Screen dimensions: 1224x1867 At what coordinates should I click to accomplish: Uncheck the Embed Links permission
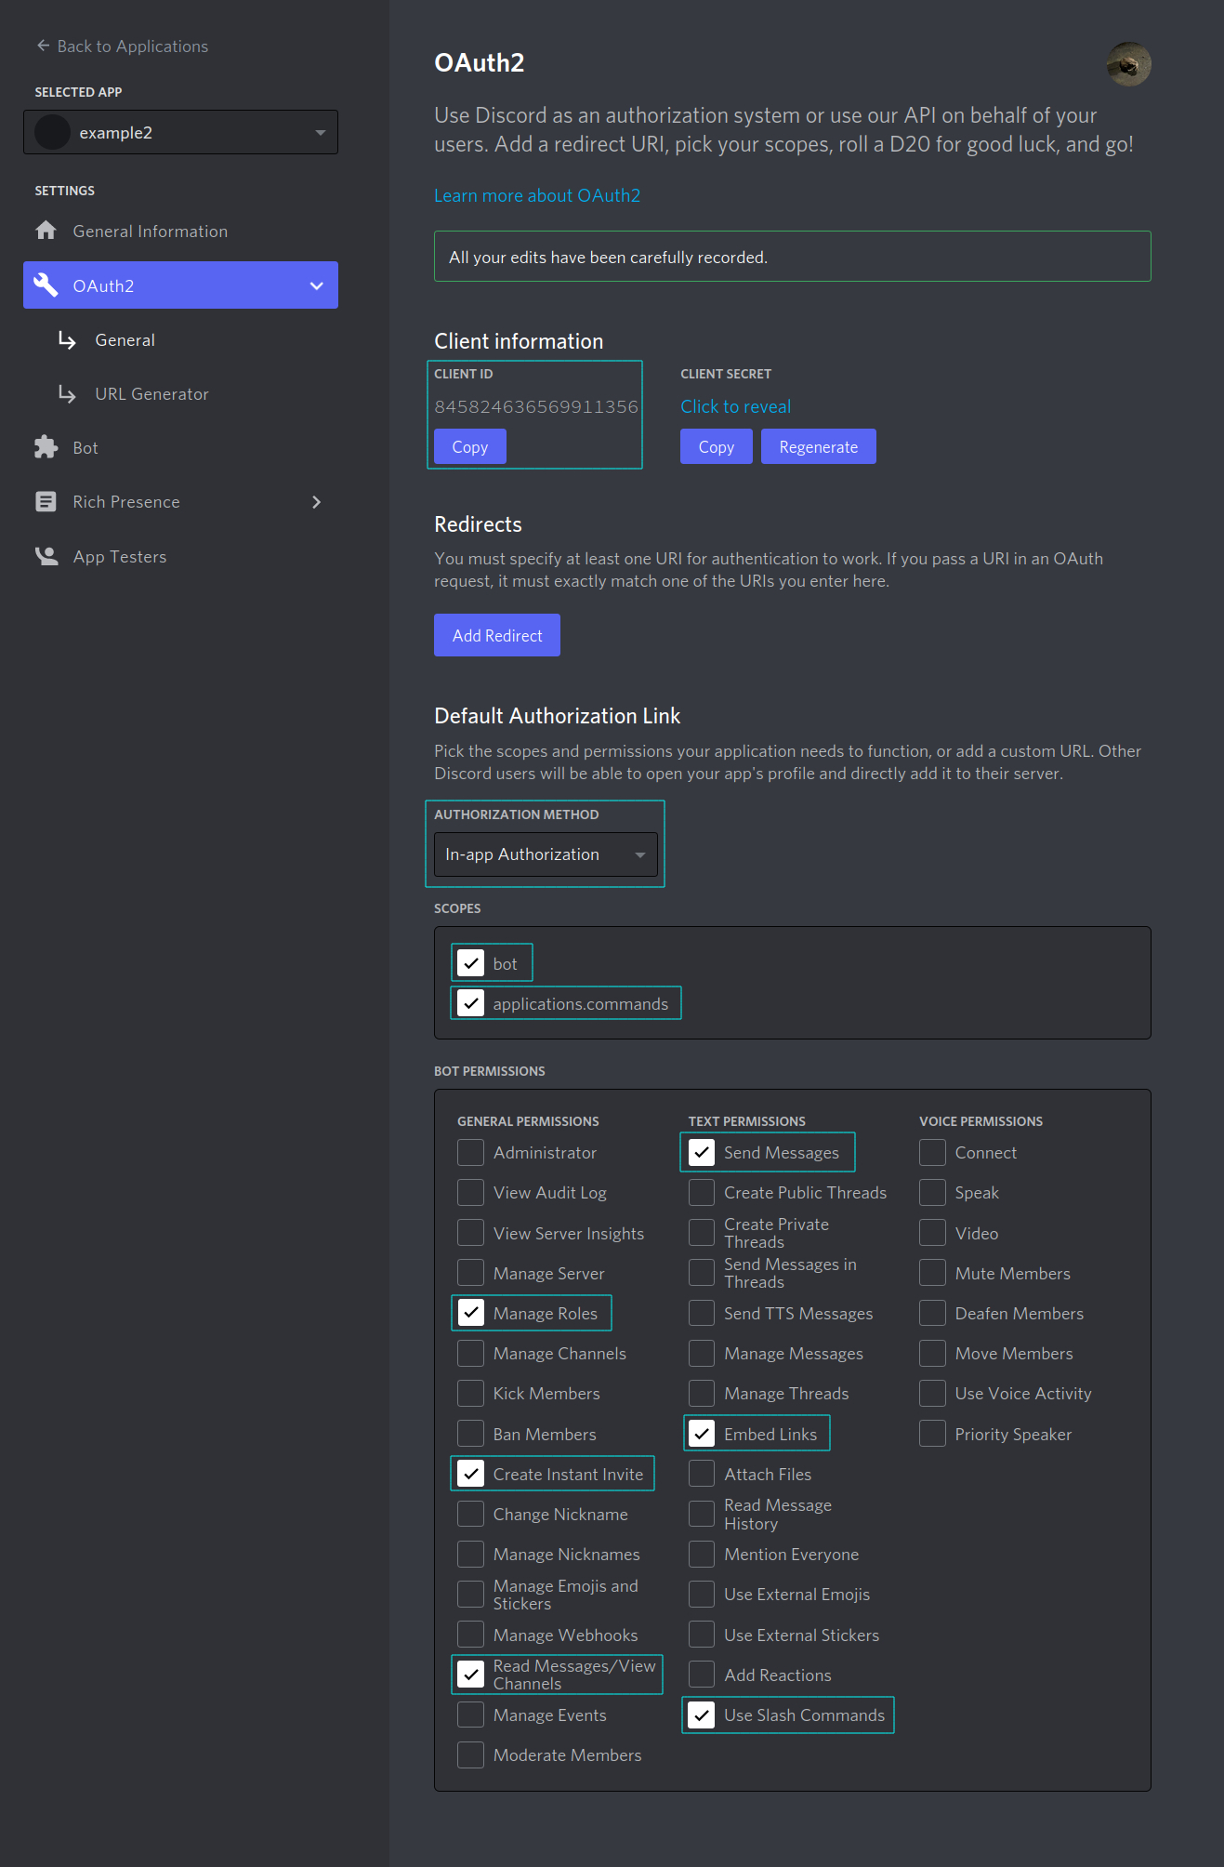click(702, 1434)
